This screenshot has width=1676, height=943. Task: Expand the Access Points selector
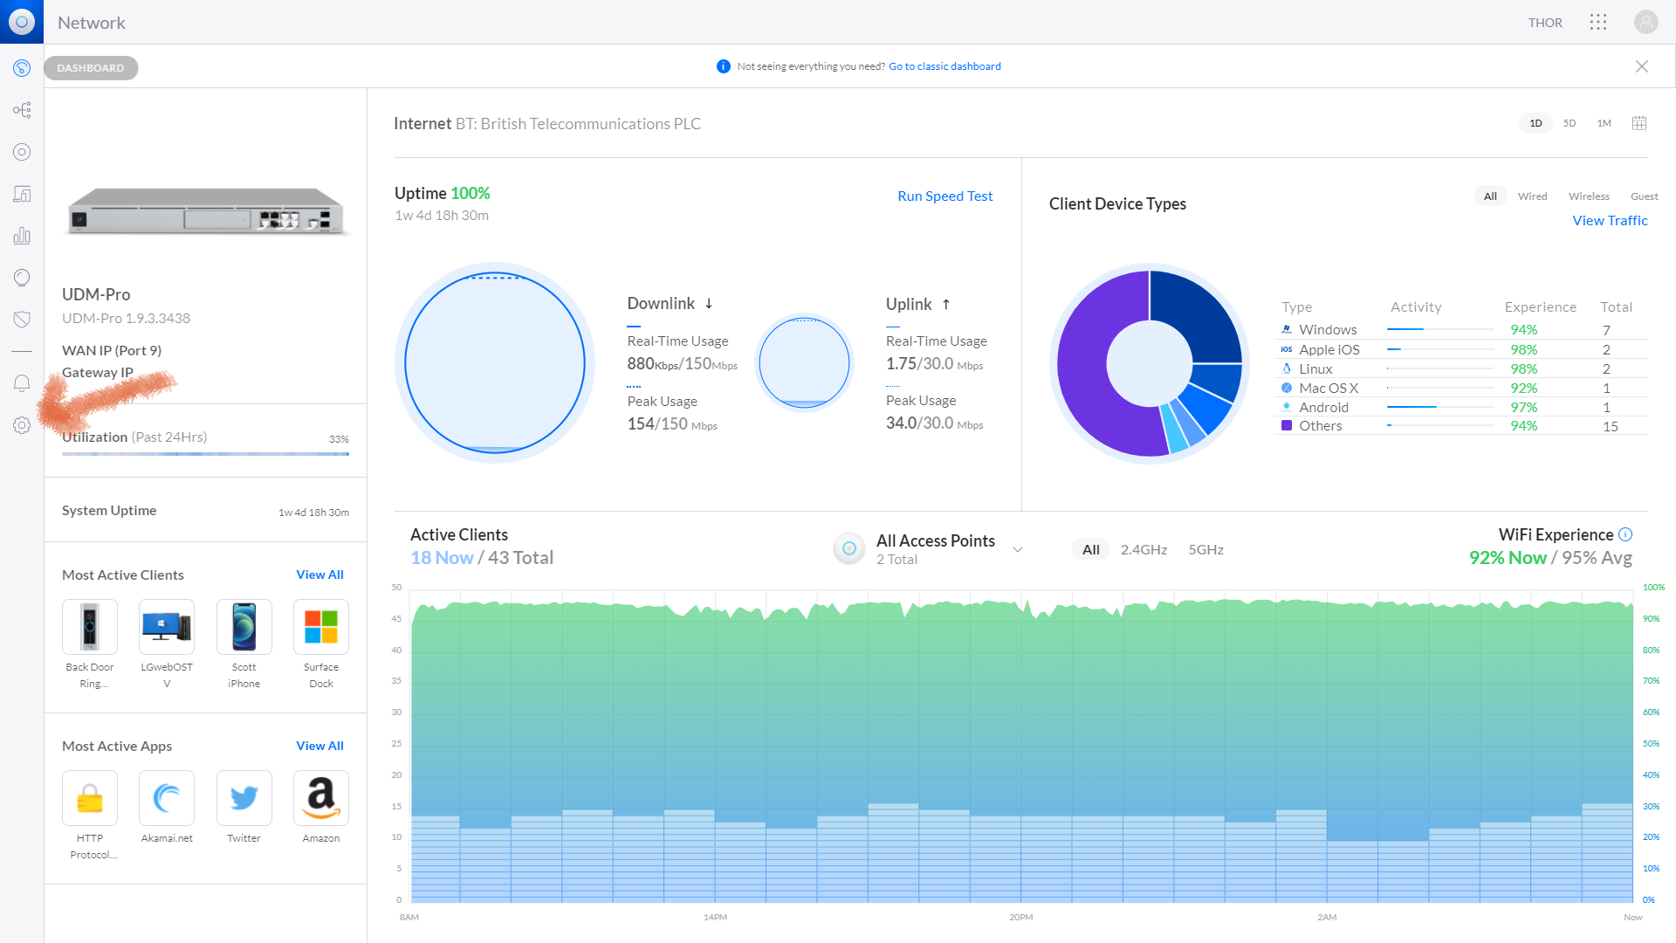[x=1017, y=549]
